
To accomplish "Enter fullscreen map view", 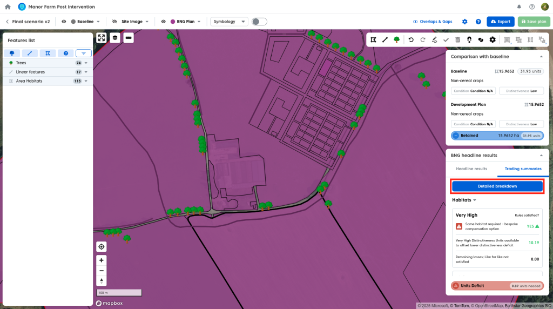I will (x=102, y=38).
